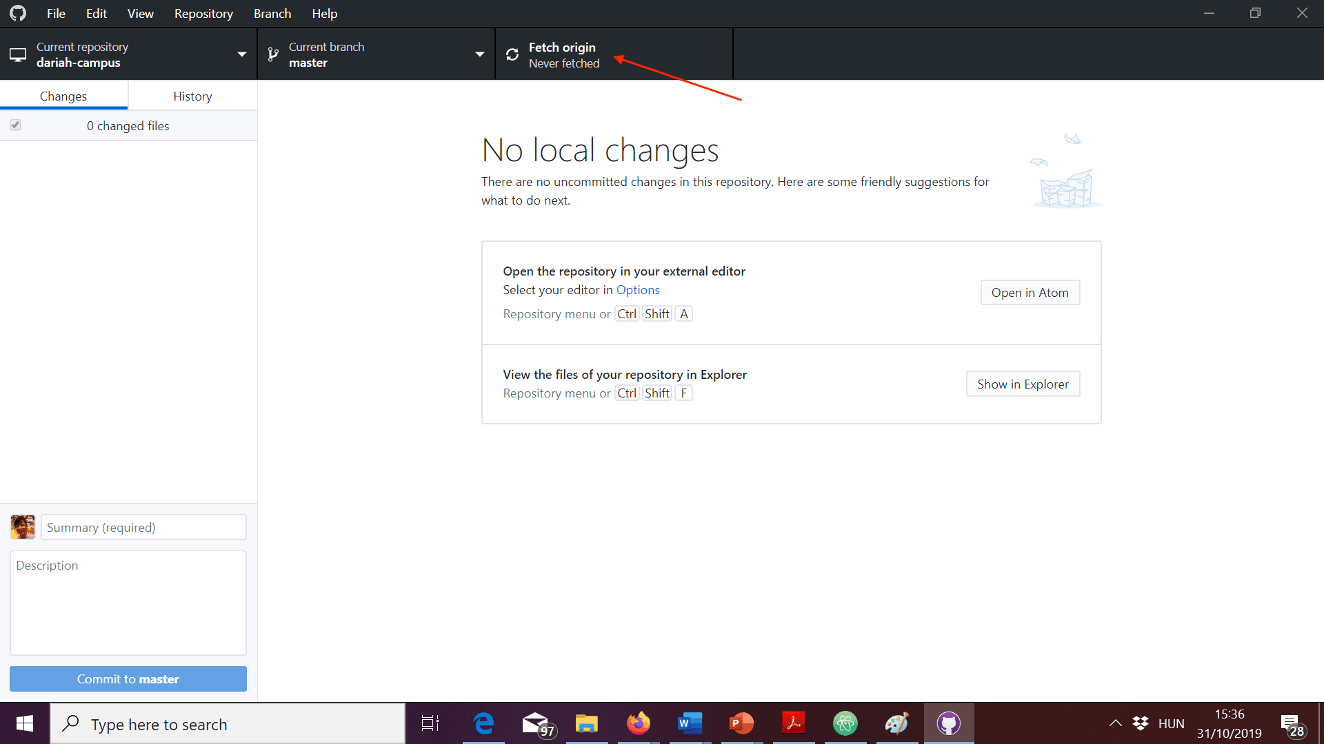Click the user avatar beside the Summary field
Image resolution: width=1324 pixels, height=744 pixels.
tap(23, 527)
